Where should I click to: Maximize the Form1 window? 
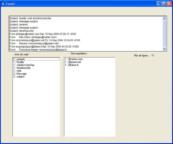point(164,3)
